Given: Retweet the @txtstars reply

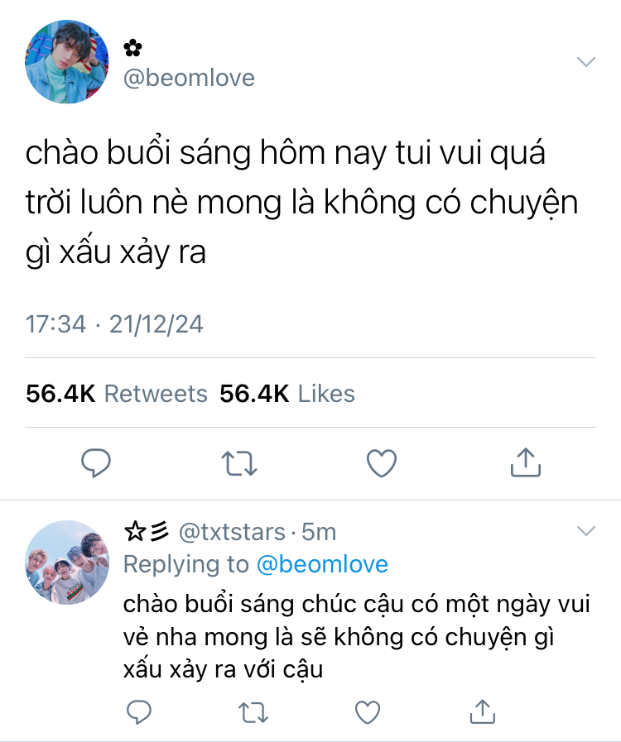Looking at the screenshot, I should pyautogui.click(x=253, y=712).
